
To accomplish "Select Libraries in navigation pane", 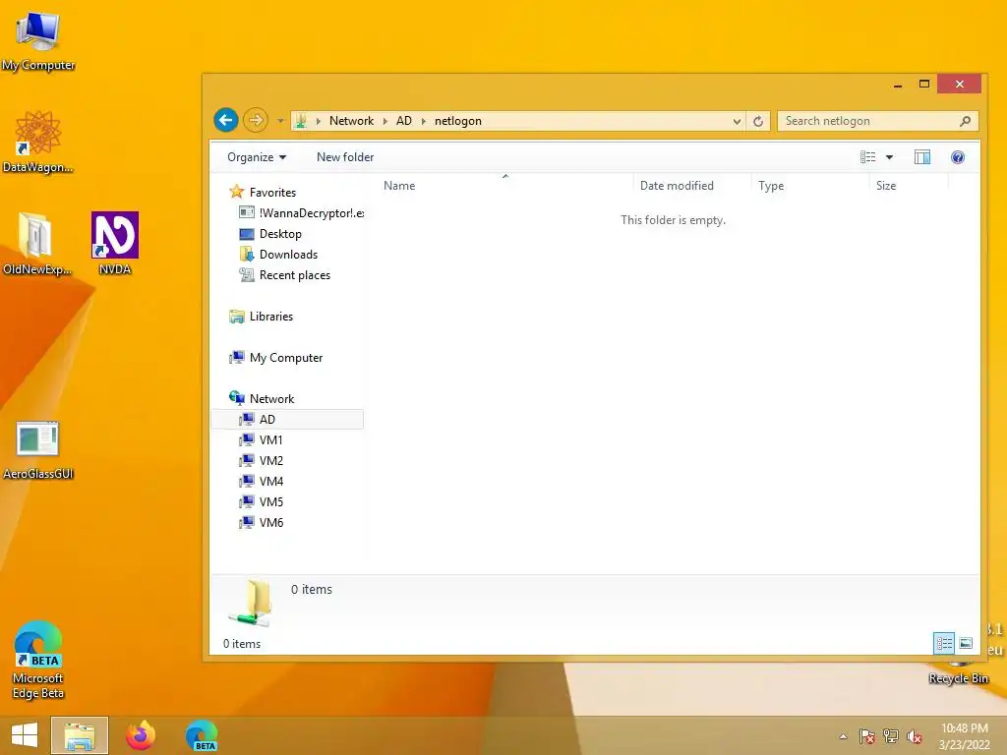I will pos(271,317).
